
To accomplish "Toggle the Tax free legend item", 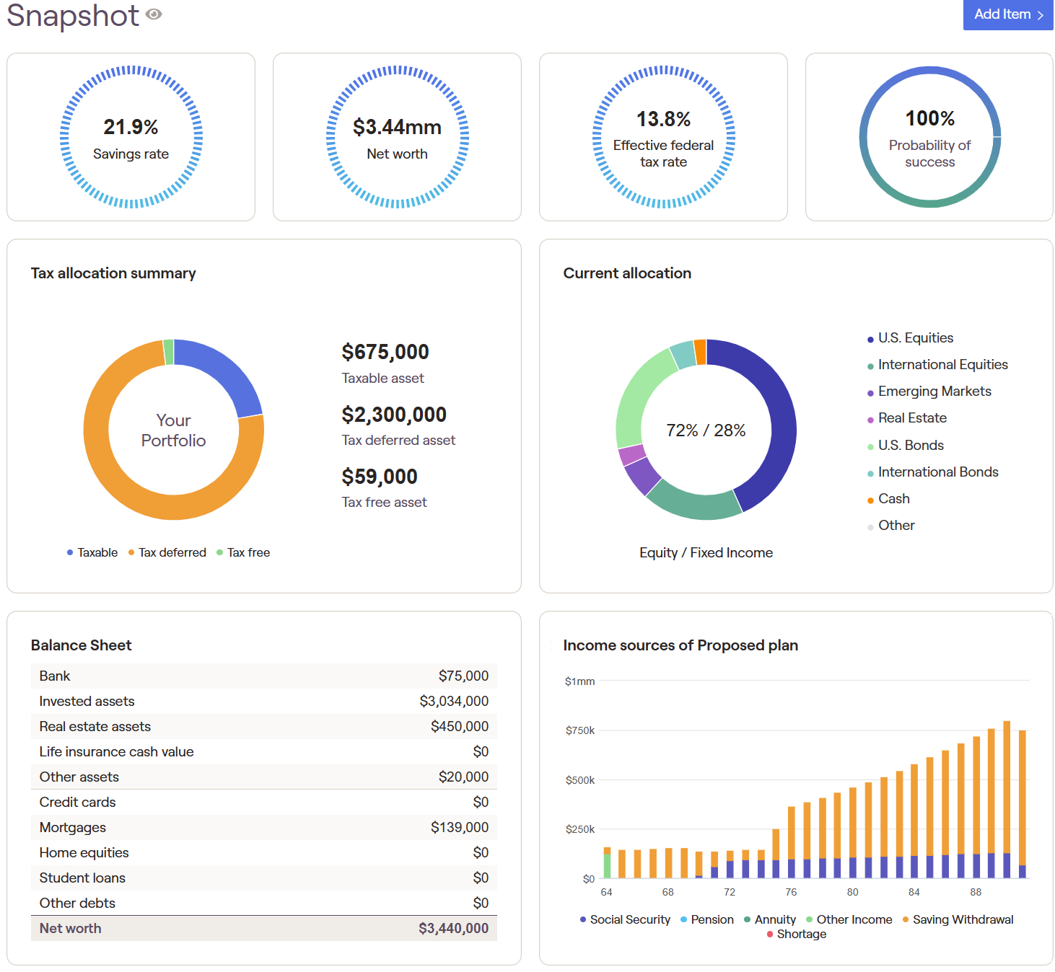I will click(243, 552).
